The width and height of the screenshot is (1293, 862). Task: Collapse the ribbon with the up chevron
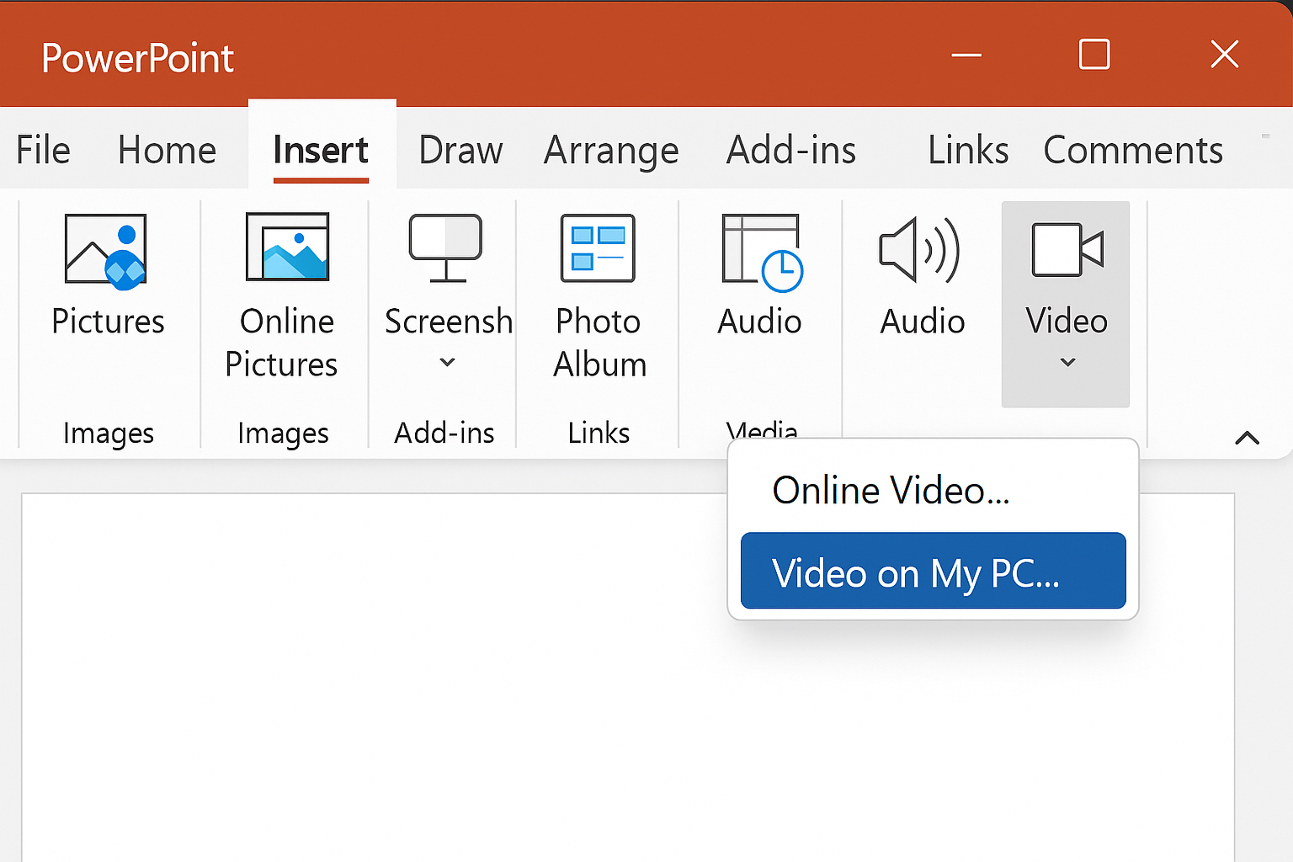point(1247,438)
